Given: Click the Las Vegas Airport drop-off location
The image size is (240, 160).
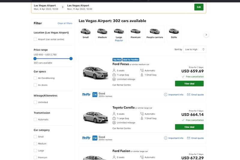Looking at the screenshot, I should point(78,5).
